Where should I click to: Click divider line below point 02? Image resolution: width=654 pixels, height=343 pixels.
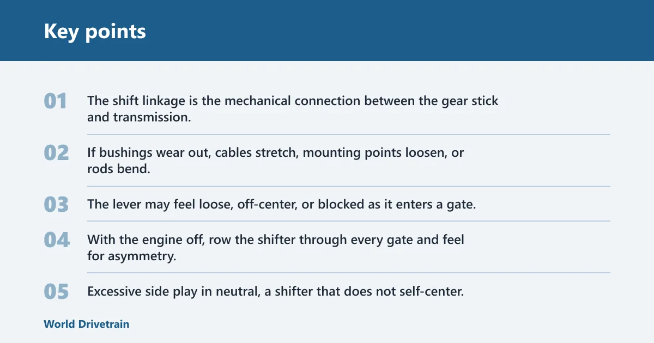349,186
